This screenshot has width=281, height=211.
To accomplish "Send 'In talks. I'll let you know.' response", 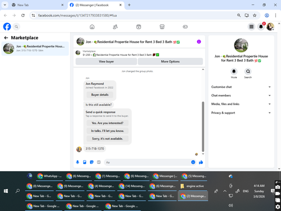I will pyautogui.click(x=107, y=131).
